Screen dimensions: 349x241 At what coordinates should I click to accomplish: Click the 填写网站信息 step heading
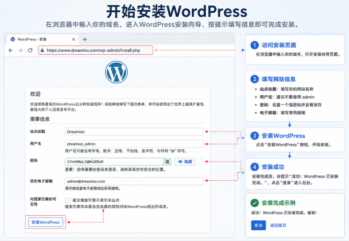pos(279,79)
